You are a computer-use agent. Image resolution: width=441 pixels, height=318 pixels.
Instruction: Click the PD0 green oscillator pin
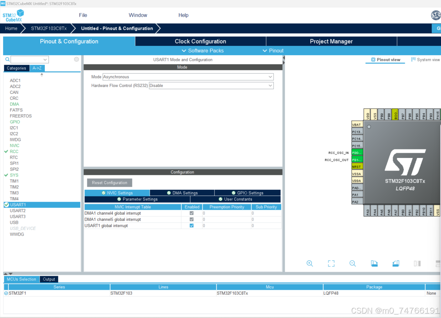point(357,153)
